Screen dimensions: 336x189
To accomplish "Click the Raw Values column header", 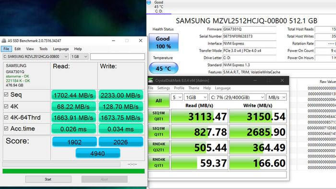I will (x=328, y=82).
